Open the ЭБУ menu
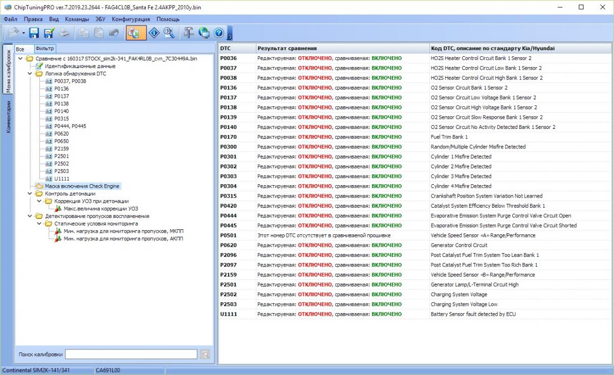The width and height of the screenshot is (614, 375). pyautogui.click(x=100, y=19)
